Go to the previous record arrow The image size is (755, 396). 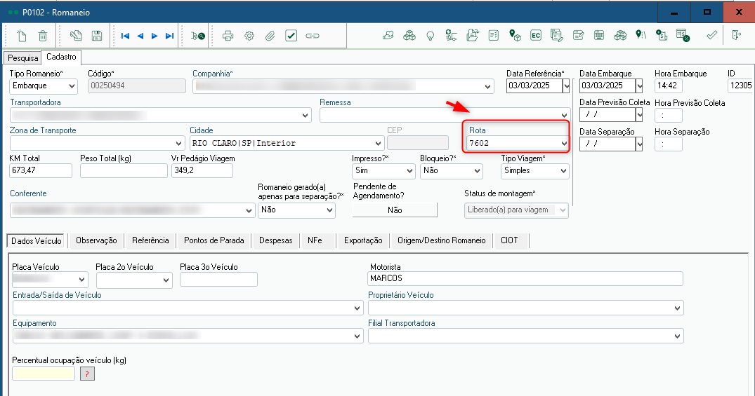pyautogui.click(x=140, y=36)
